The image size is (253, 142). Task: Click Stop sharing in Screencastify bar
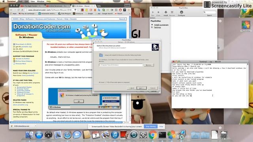click(x=151, y=127)
